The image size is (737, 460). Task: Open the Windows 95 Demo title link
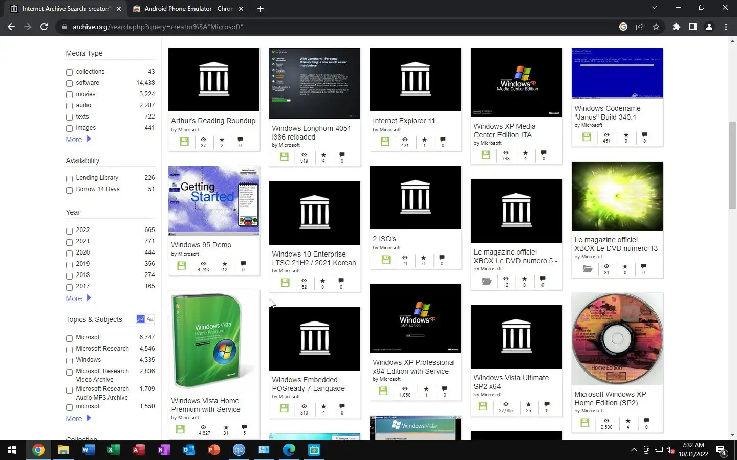(x=201, y=245)
